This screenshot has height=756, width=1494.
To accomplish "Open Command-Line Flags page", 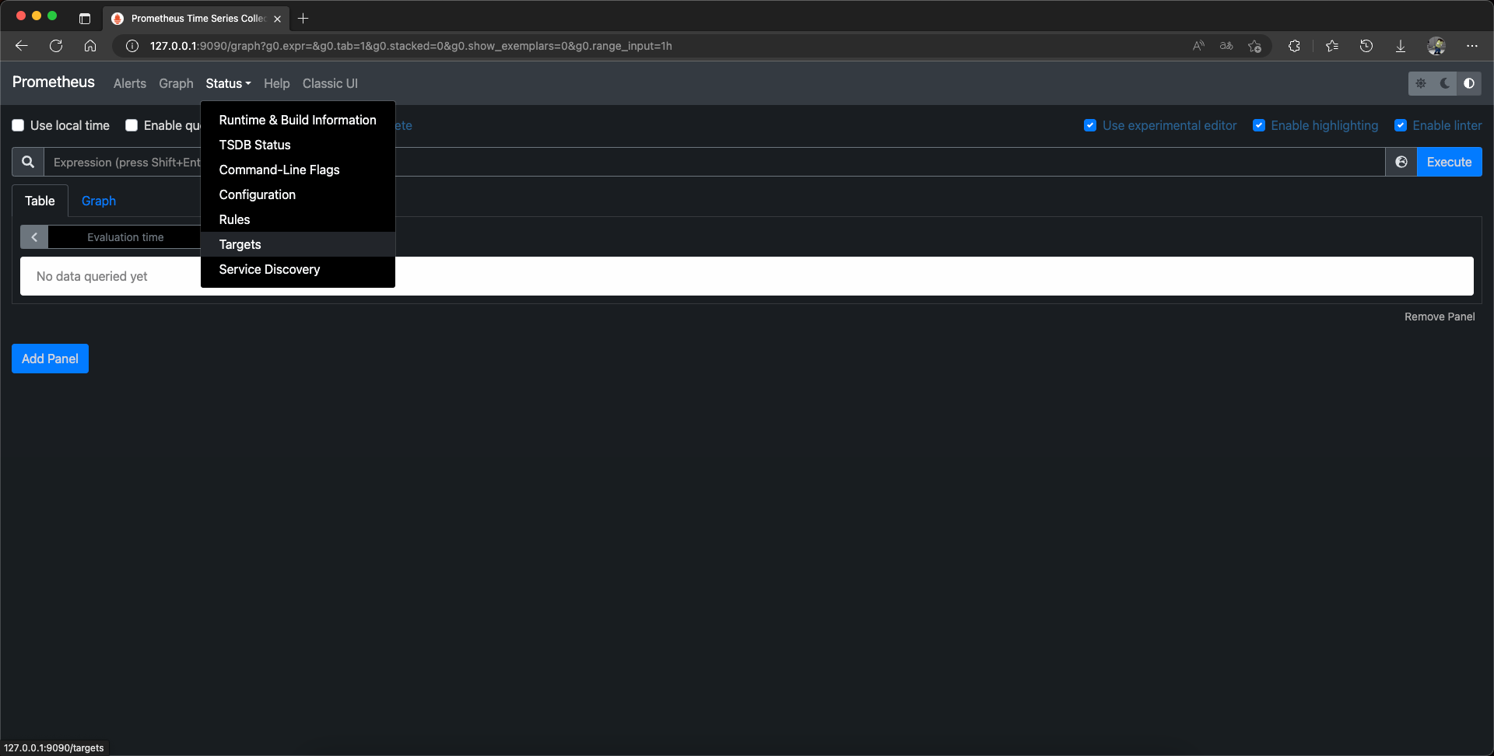I will 298,170.
